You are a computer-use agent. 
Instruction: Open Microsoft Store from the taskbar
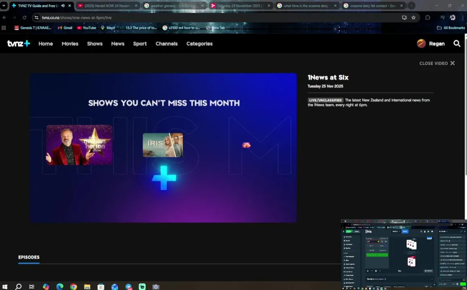[101, 287]
